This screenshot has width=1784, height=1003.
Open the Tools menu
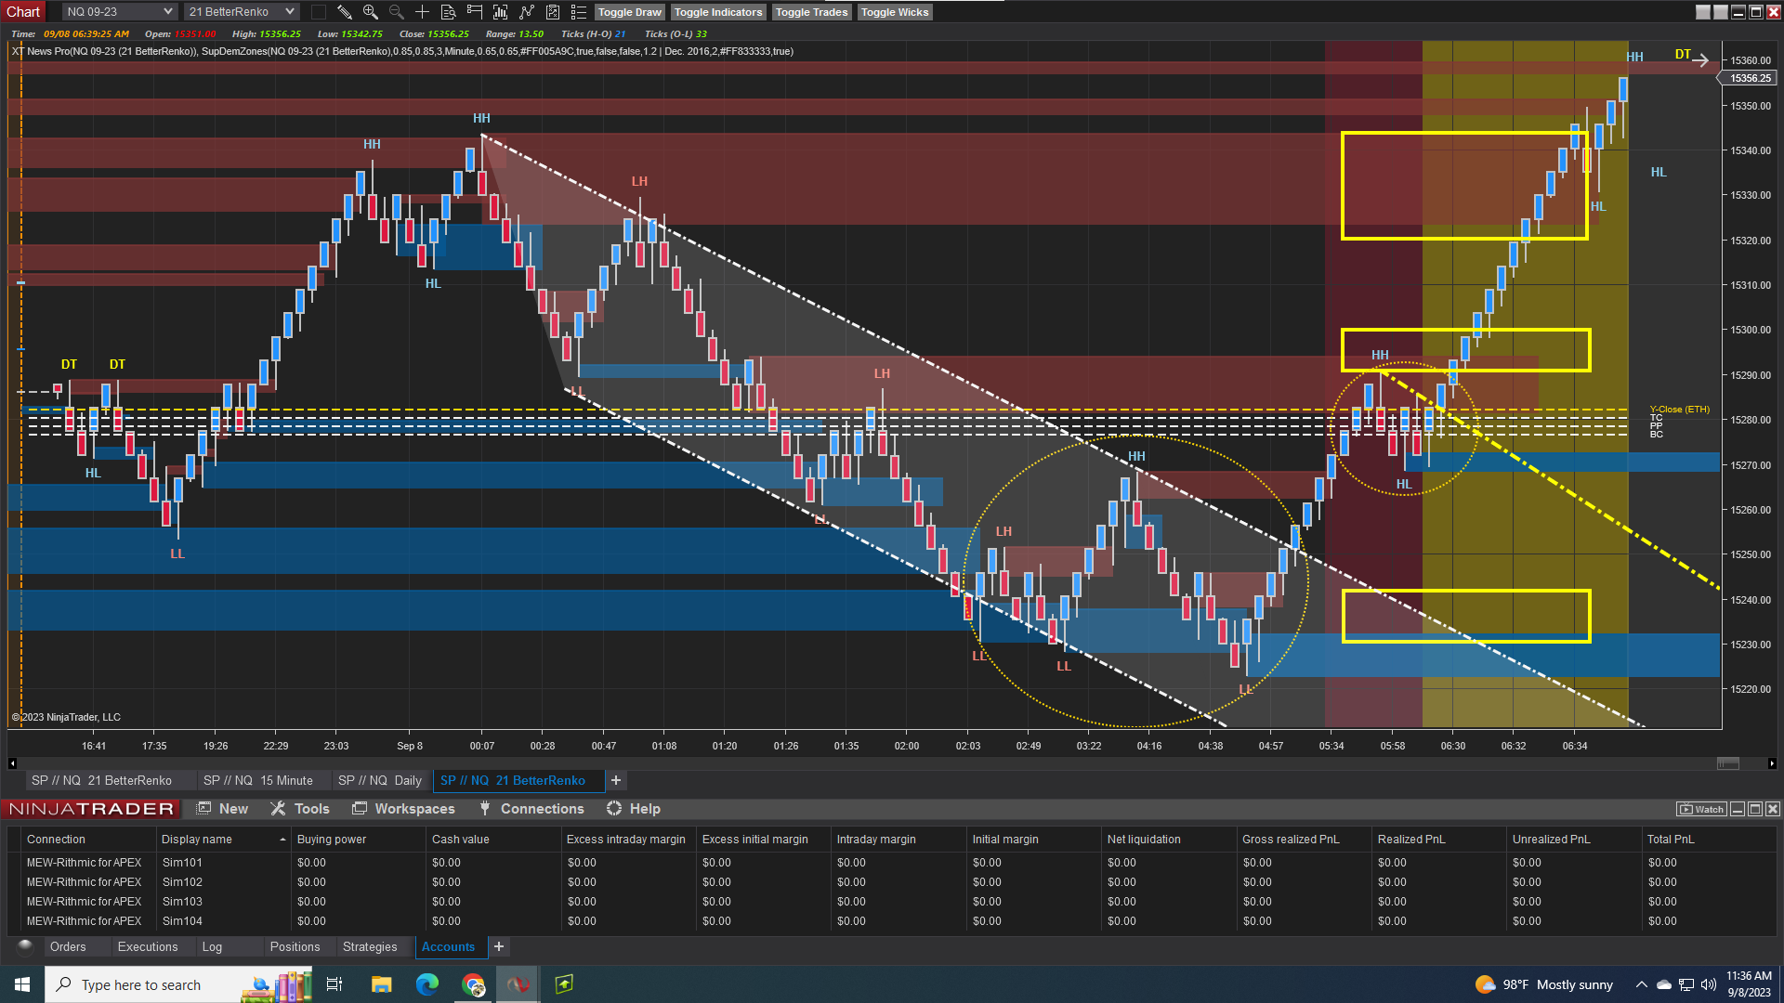point(300,809)
